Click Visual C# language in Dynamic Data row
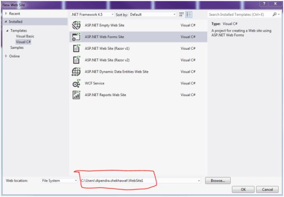Image resolution: width=284 pixels, height=197 pixels. [188, 72]
